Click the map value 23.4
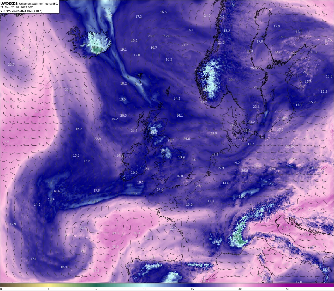 point(250,51)
